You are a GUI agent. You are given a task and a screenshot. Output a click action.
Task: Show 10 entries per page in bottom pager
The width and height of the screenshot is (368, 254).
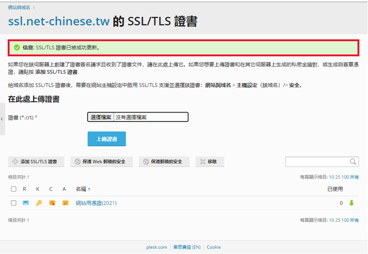pyautogui.click(x=331, y=220)
